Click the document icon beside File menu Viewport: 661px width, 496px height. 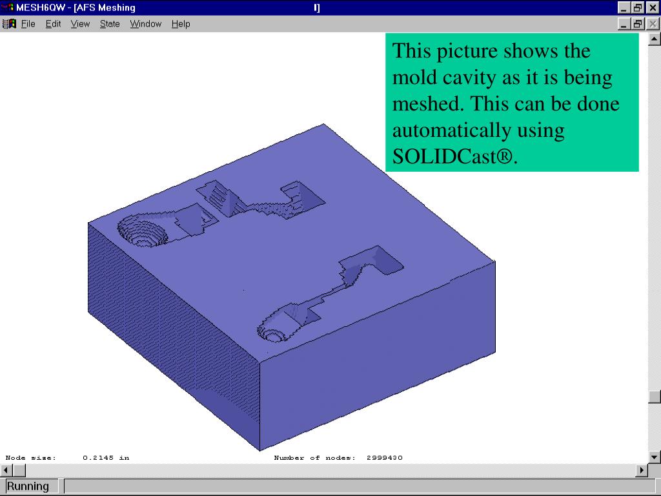[9, 24]
